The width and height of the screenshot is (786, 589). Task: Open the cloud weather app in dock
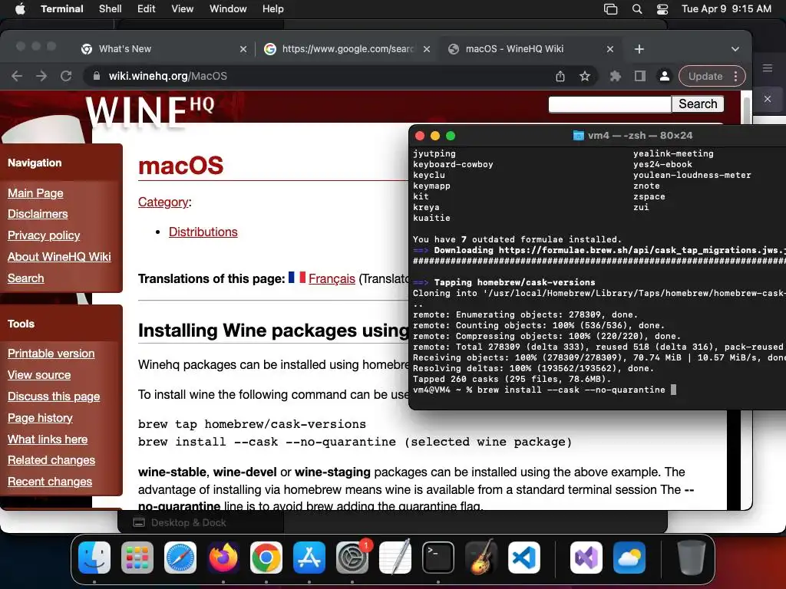(x=629, y=558)
